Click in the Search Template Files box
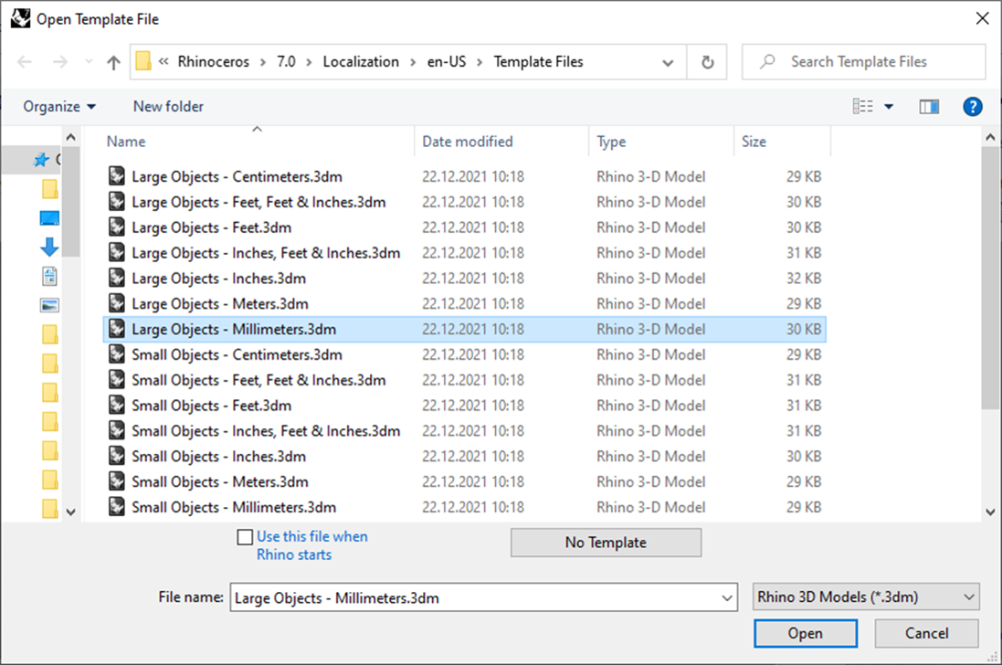 (x=864, y=62)
